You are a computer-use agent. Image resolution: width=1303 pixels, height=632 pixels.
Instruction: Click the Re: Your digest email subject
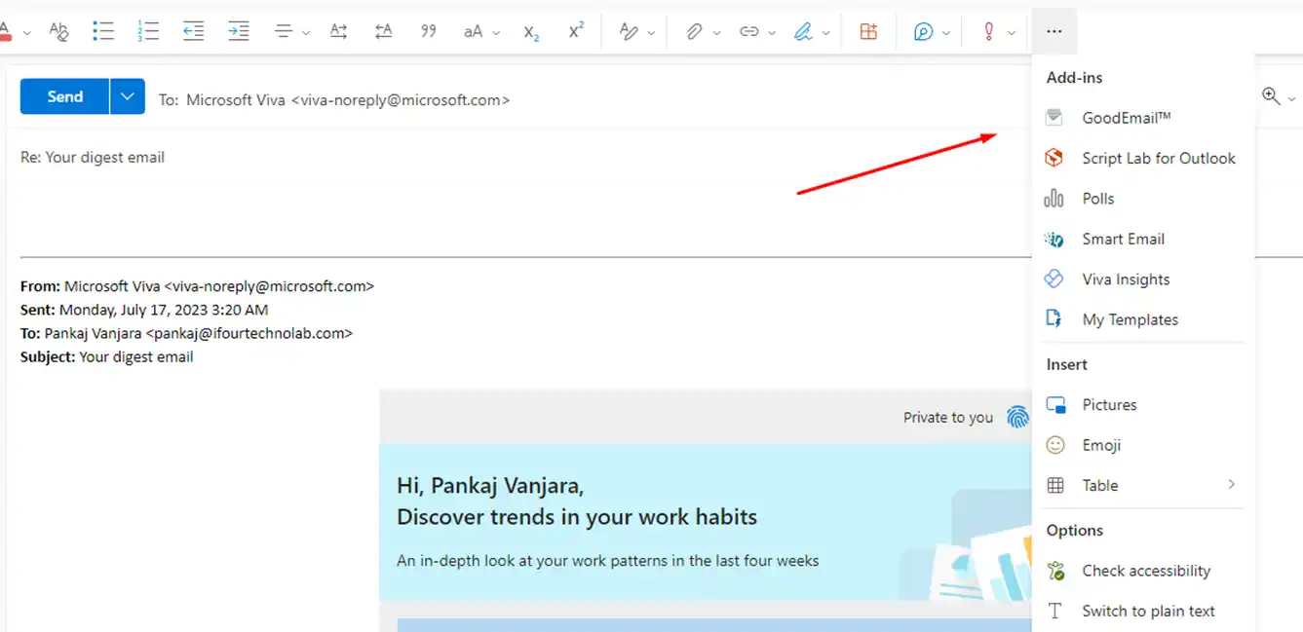coord(93,157)
